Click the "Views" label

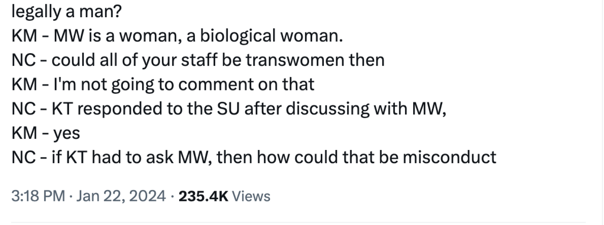[251, 196]
